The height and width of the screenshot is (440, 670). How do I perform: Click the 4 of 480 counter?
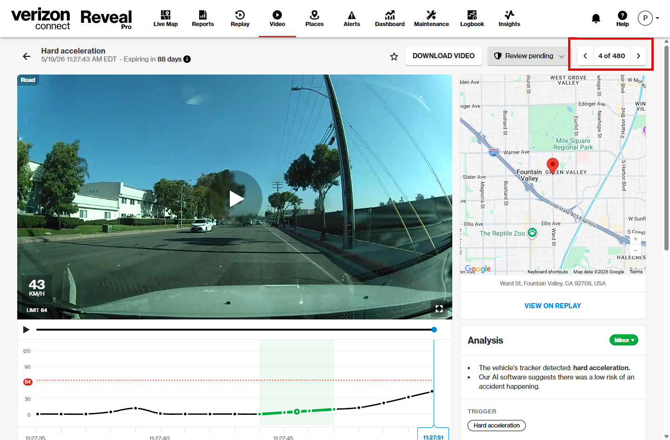pos(611,56)
